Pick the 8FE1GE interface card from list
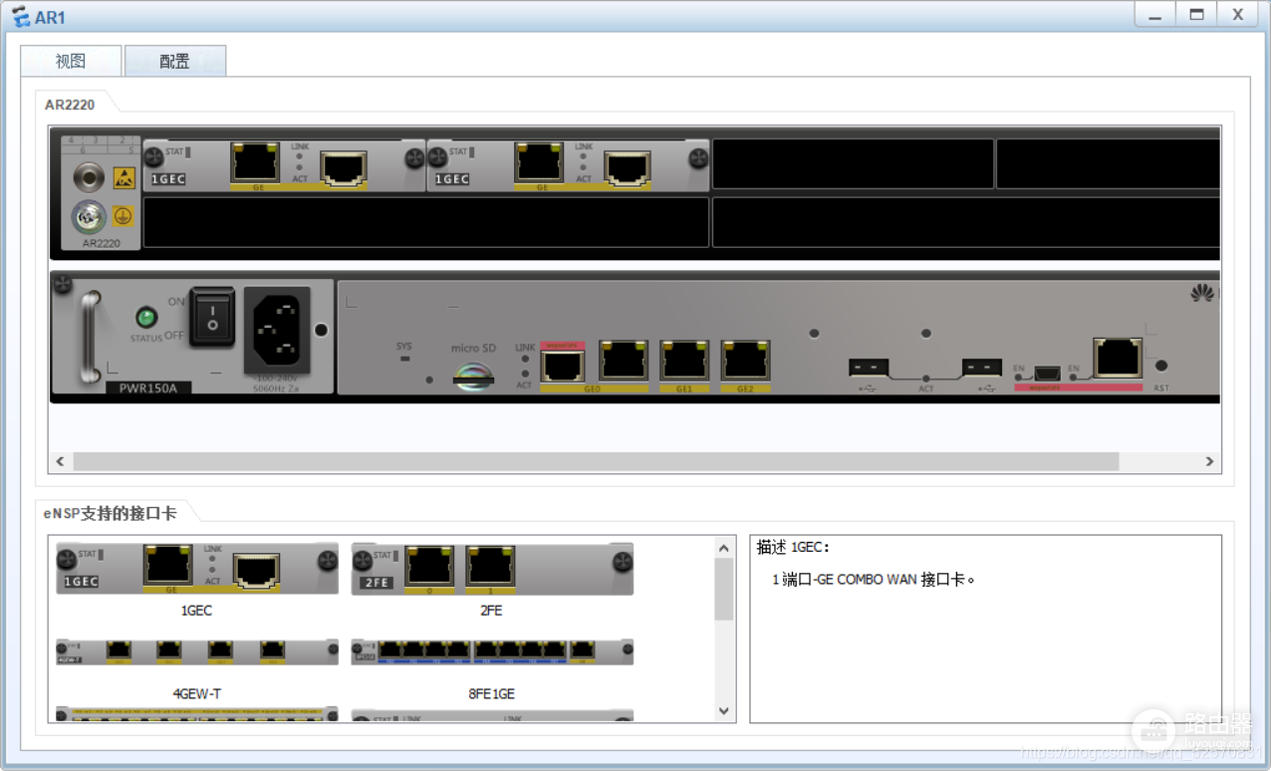 tap(492, 651)
